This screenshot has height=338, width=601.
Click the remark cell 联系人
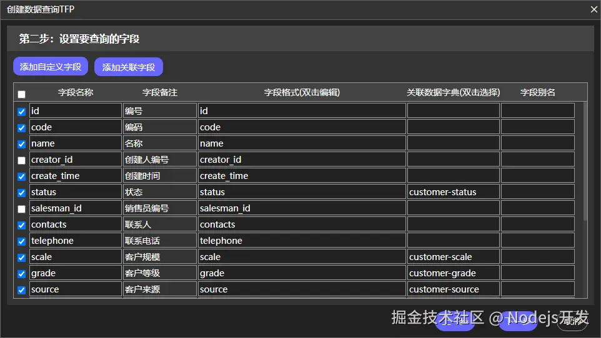[160, 225]
